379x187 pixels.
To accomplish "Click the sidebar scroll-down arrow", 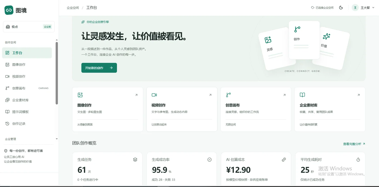I will [57, 139].
